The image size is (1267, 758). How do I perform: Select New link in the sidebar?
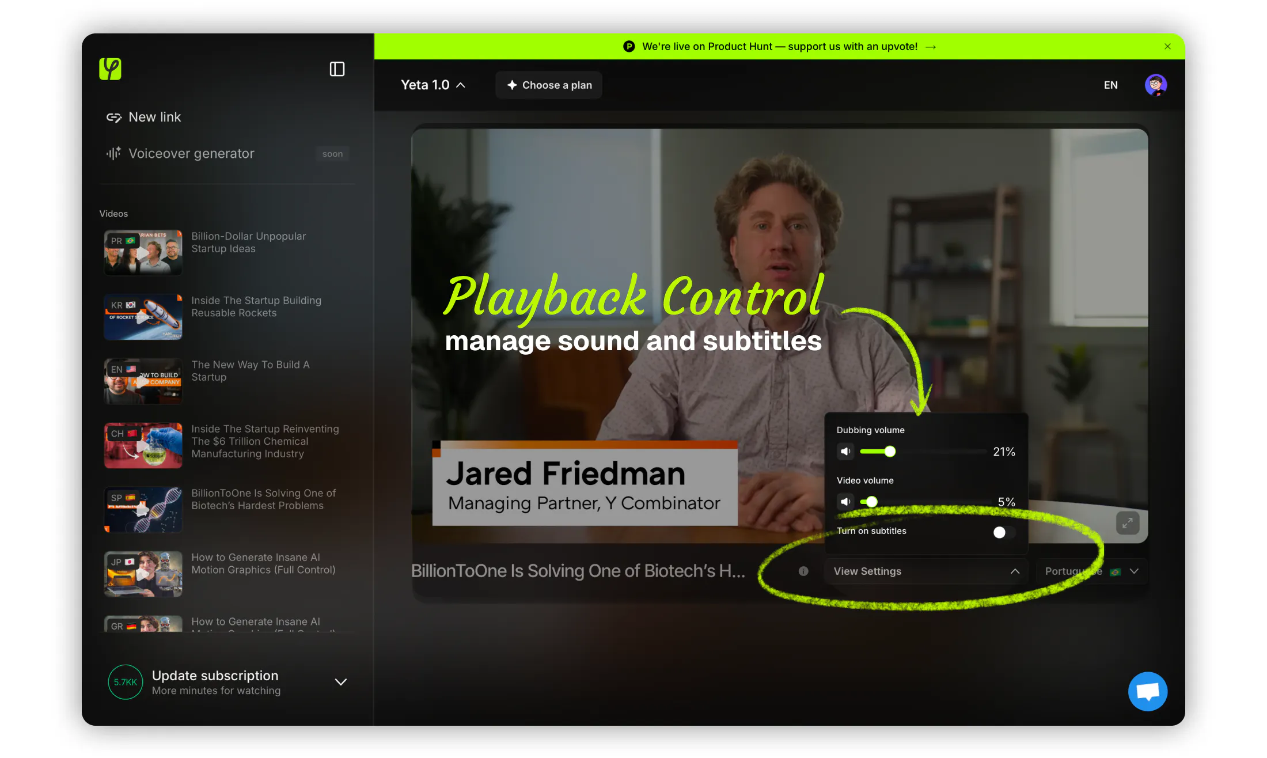(x=145, y=118)
